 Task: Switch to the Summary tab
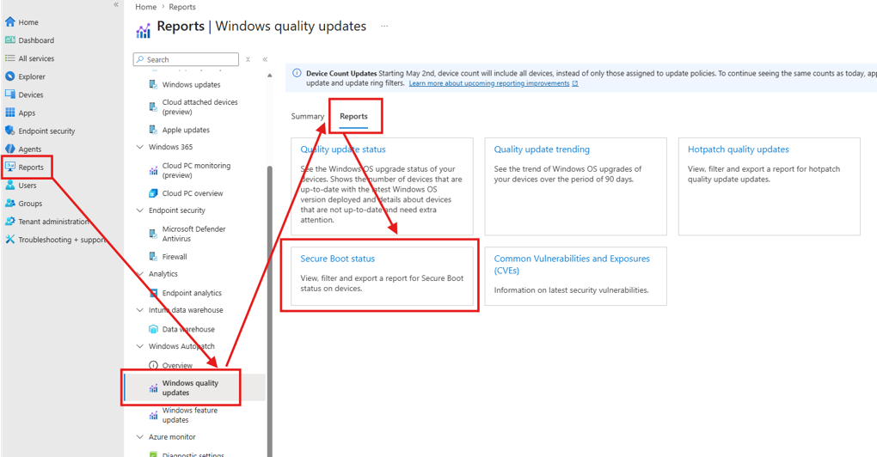click(x=308, y=116)
